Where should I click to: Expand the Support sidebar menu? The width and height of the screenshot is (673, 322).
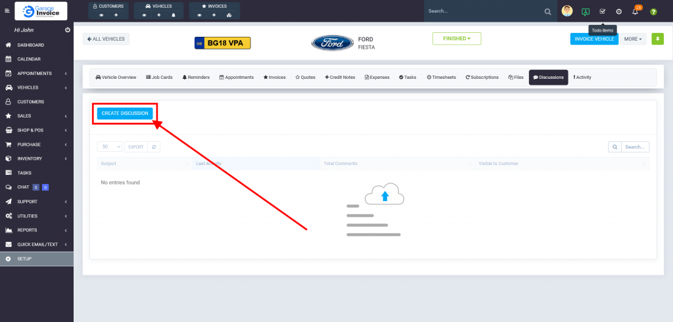point(37,201)
